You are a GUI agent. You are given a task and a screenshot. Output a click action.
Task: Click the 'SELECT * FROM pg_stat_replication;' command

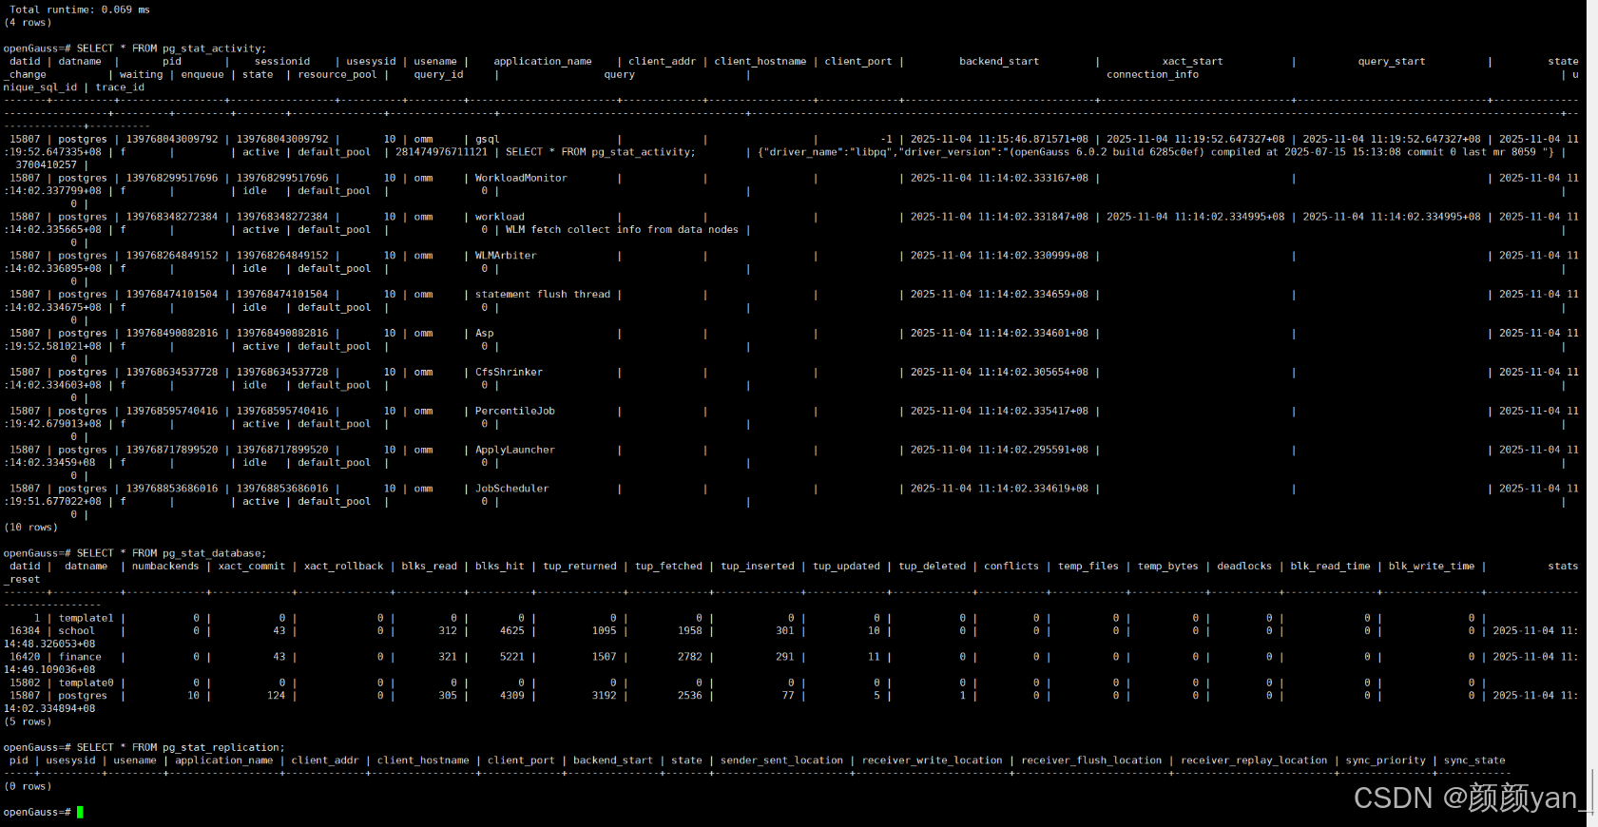[x=181, y=748]
